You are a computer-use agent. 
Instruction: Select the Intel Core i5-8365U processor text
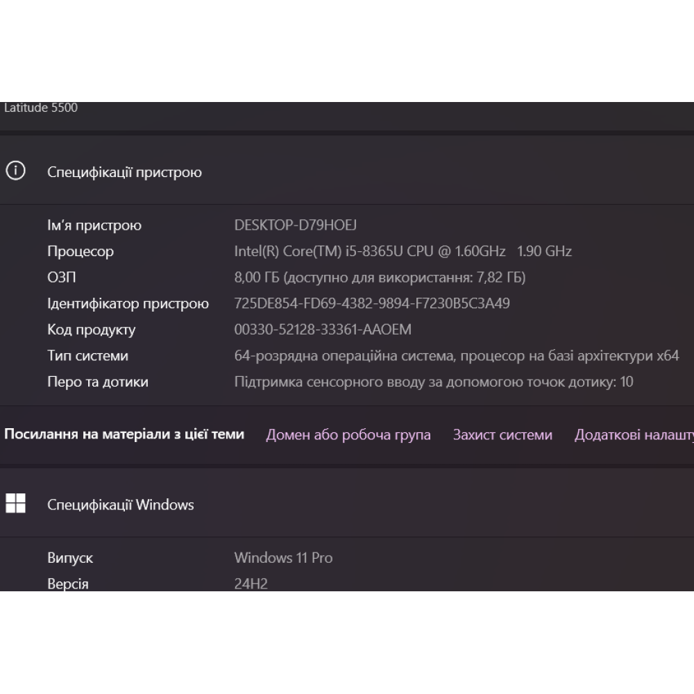(x=403, y=251)
